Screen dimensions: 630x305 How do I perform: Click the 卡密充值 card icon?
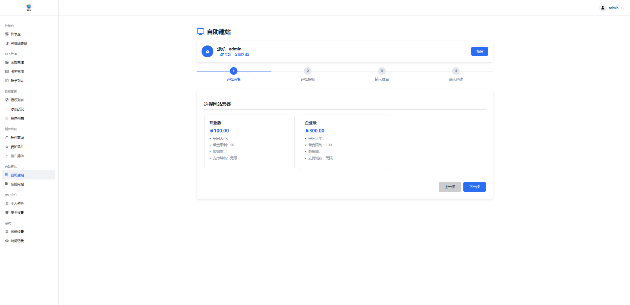(x=7, y=71)
